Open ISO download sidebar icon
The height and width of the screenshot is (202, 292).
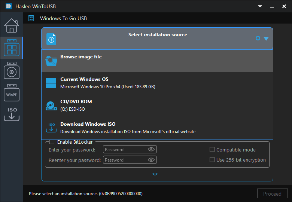tap(12, 114)
